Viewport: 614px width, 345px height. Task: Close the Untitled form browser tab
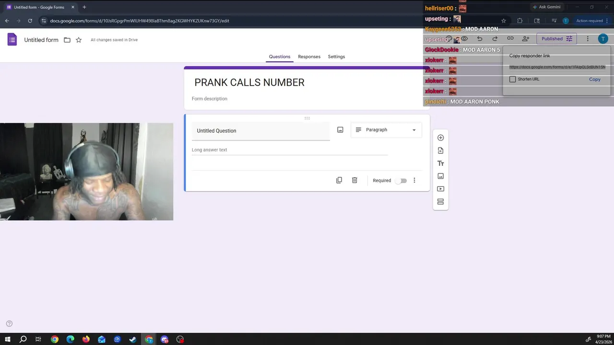(73, 7)
